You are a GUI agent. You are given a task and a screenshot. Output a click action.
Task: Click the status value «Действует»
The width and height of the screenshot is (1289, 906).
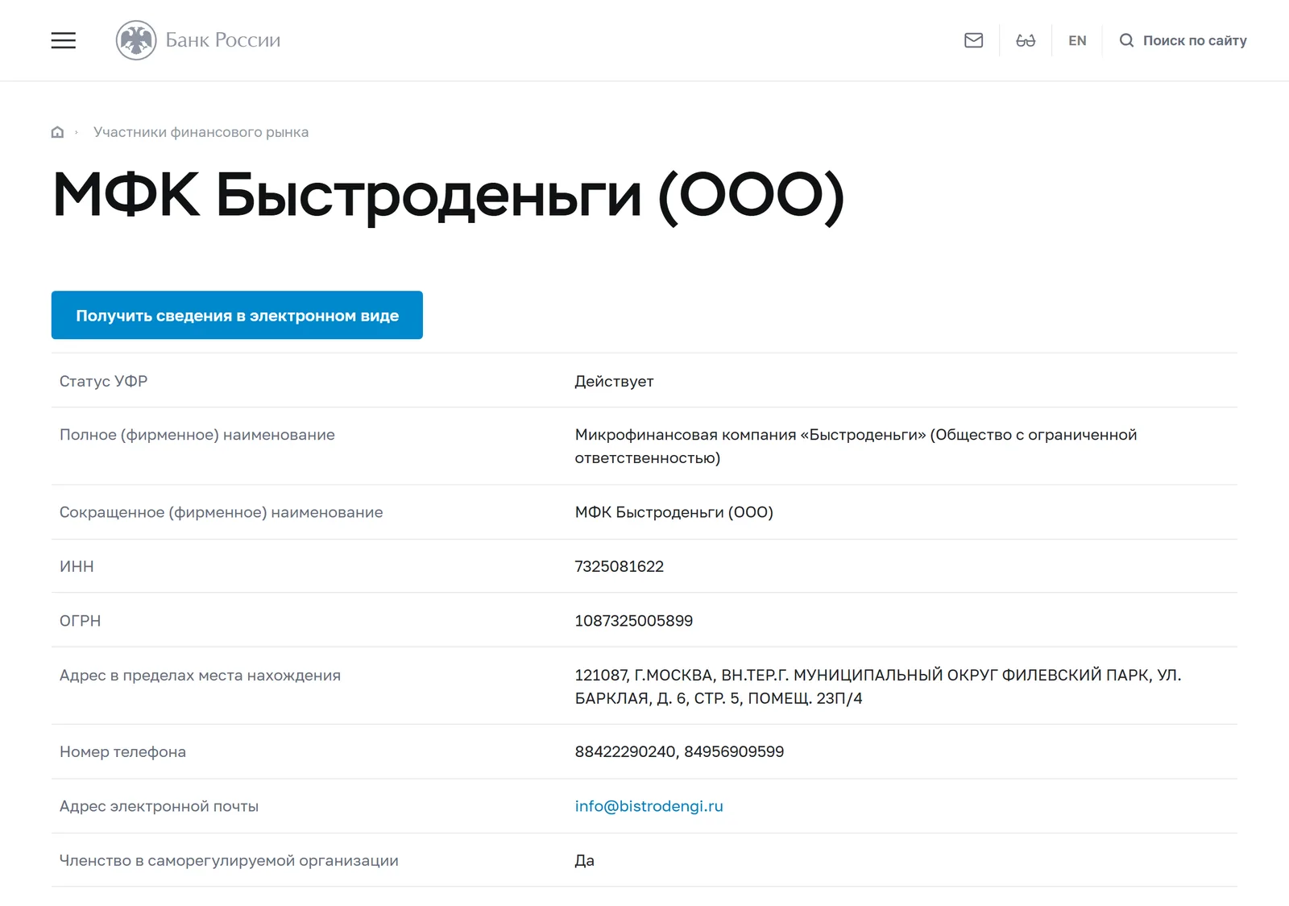(x=614, y=381)
